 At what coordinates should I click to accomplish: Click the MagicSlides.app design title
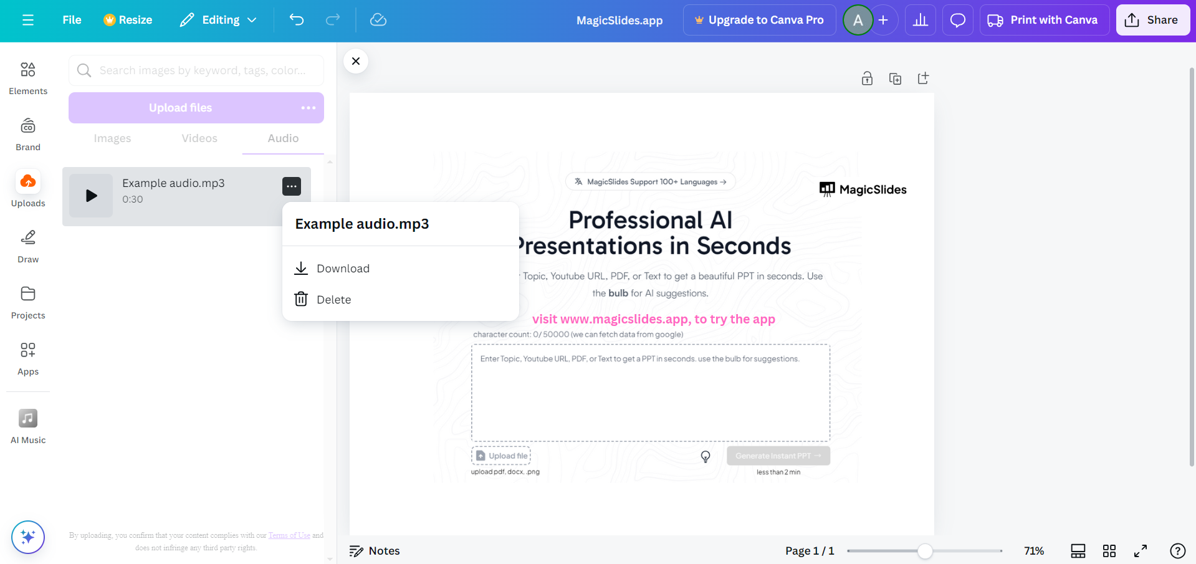click(x=620, y=20)
